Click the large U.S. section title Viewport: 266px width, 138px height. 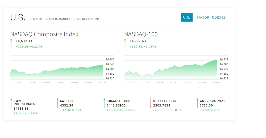[18, 17]
